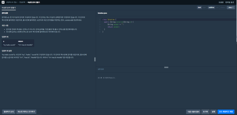Open 다른 사람의 풀이 button

coord(193,112)
